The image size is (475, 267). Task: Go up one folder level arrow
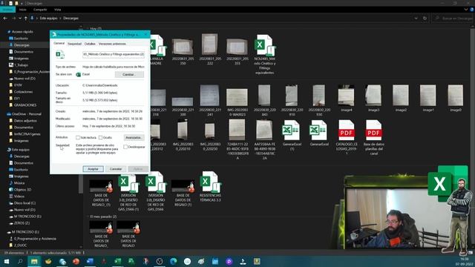click(25, 18)
